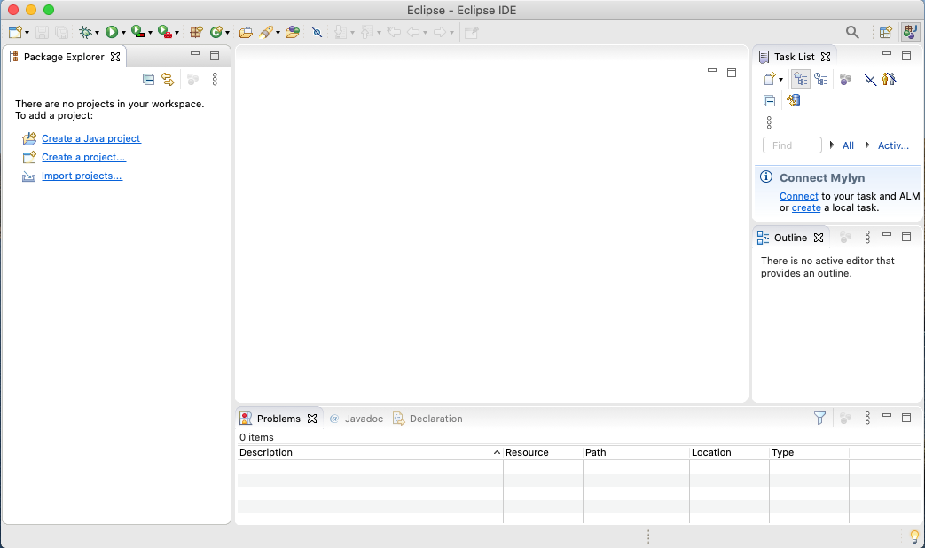Click the Open Type icon

246,32
